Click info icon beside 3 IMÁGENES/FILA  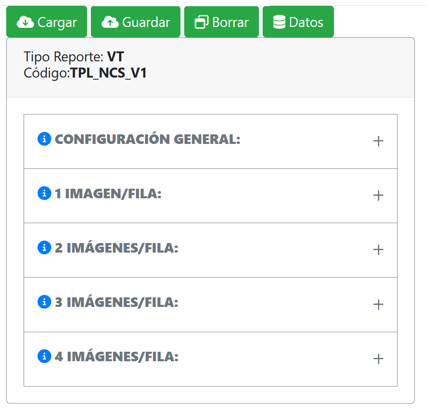coord(44,302)
